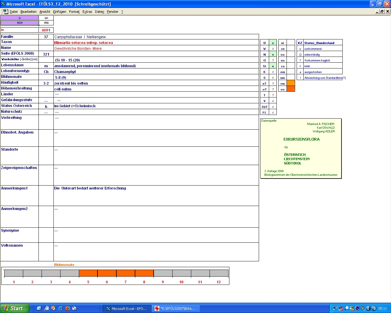Select the family number cell 37
This screenshot has height=313, width=391.
click(46, 37)
